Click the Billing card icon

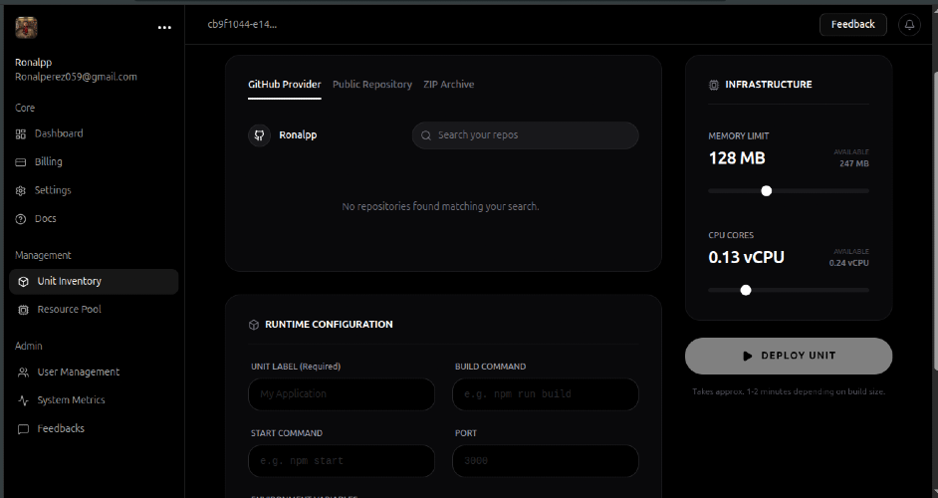[x=22, y=162]
